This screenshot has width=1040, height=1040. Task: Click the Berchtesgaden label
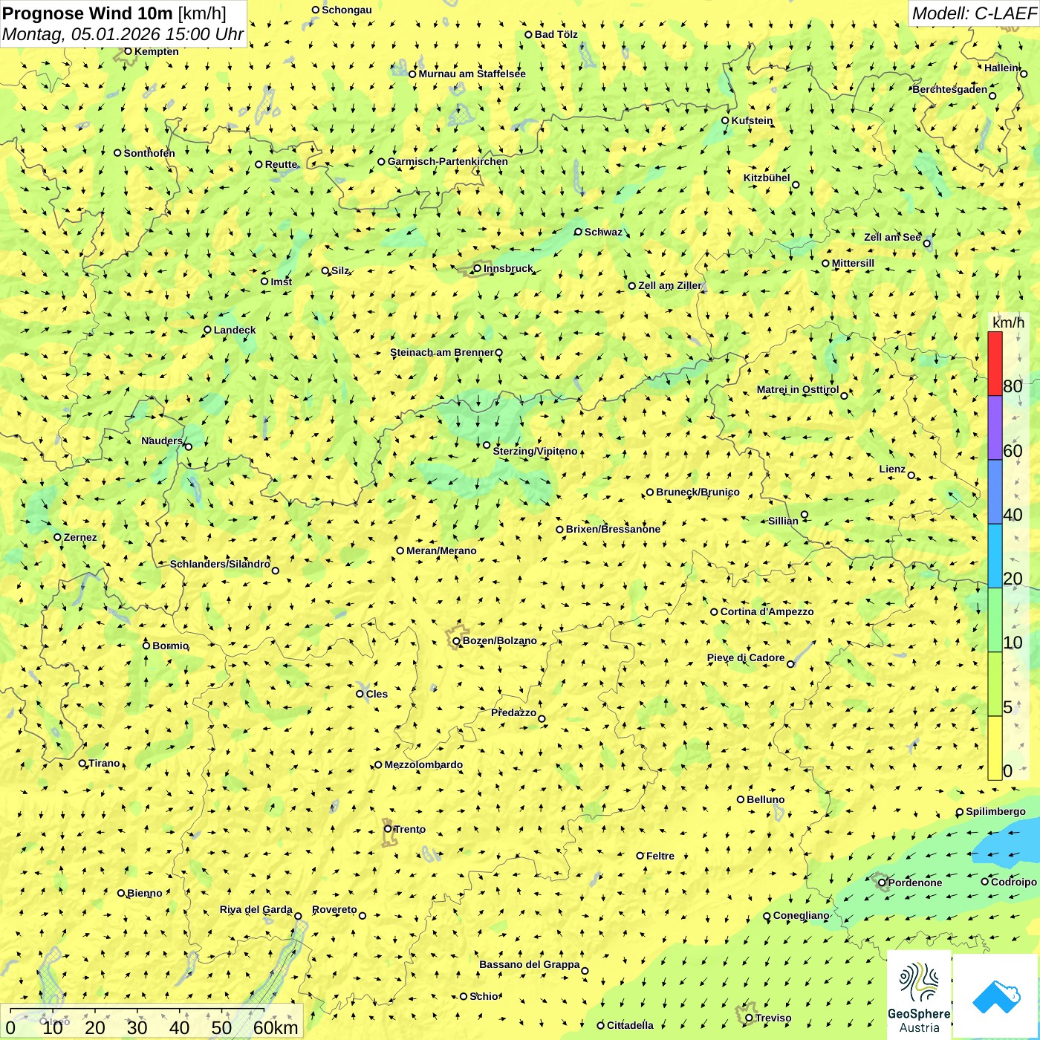tap(950, 89)
